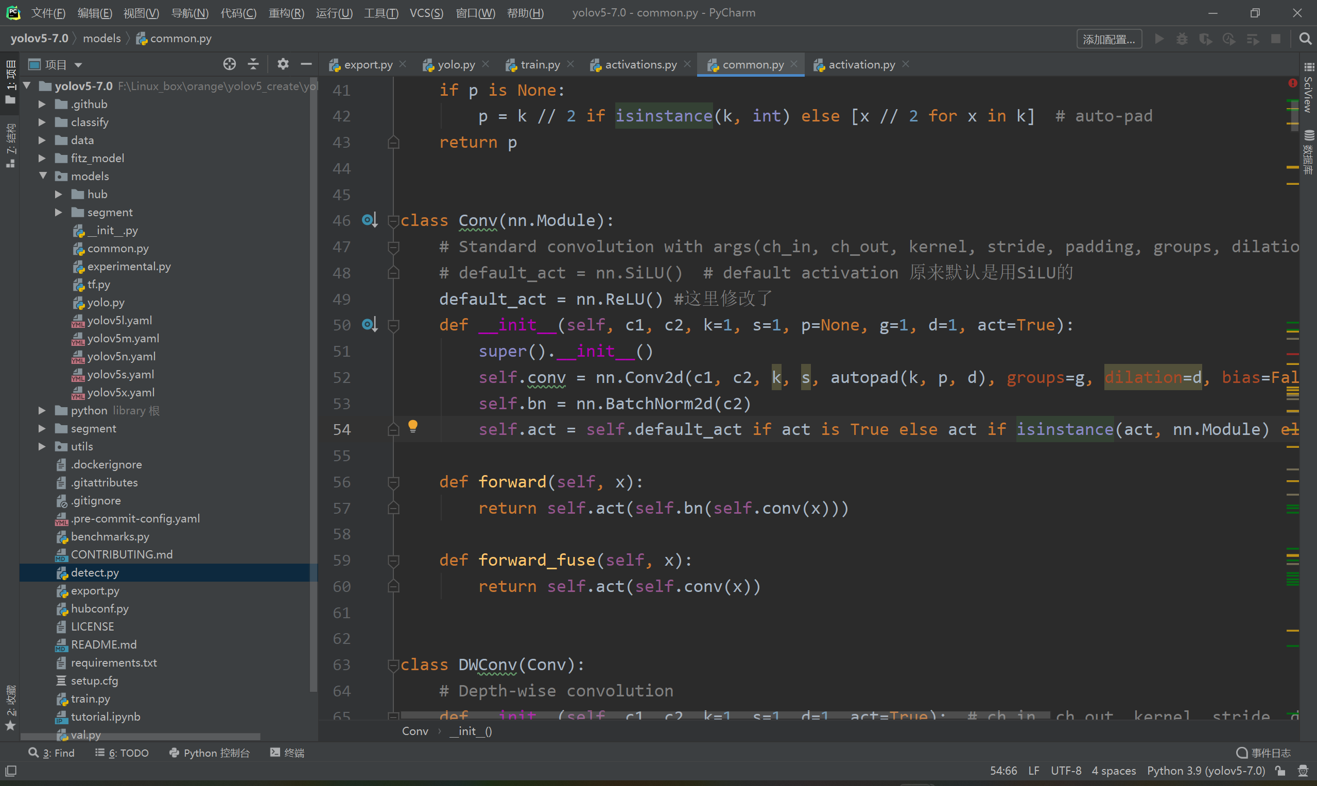
Task: Click the Add Configuration button
Action: click(1108, 39)
